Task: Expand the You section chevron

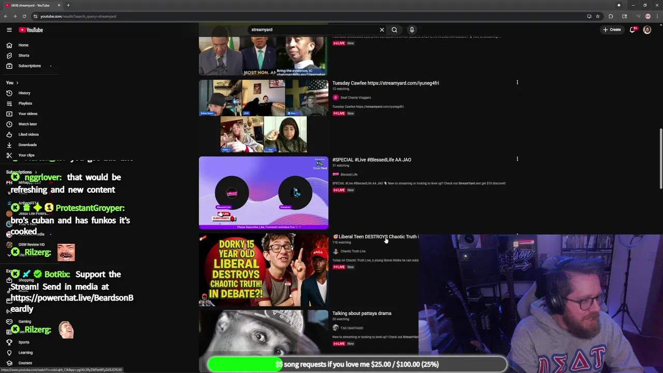Action: (17, 83)
